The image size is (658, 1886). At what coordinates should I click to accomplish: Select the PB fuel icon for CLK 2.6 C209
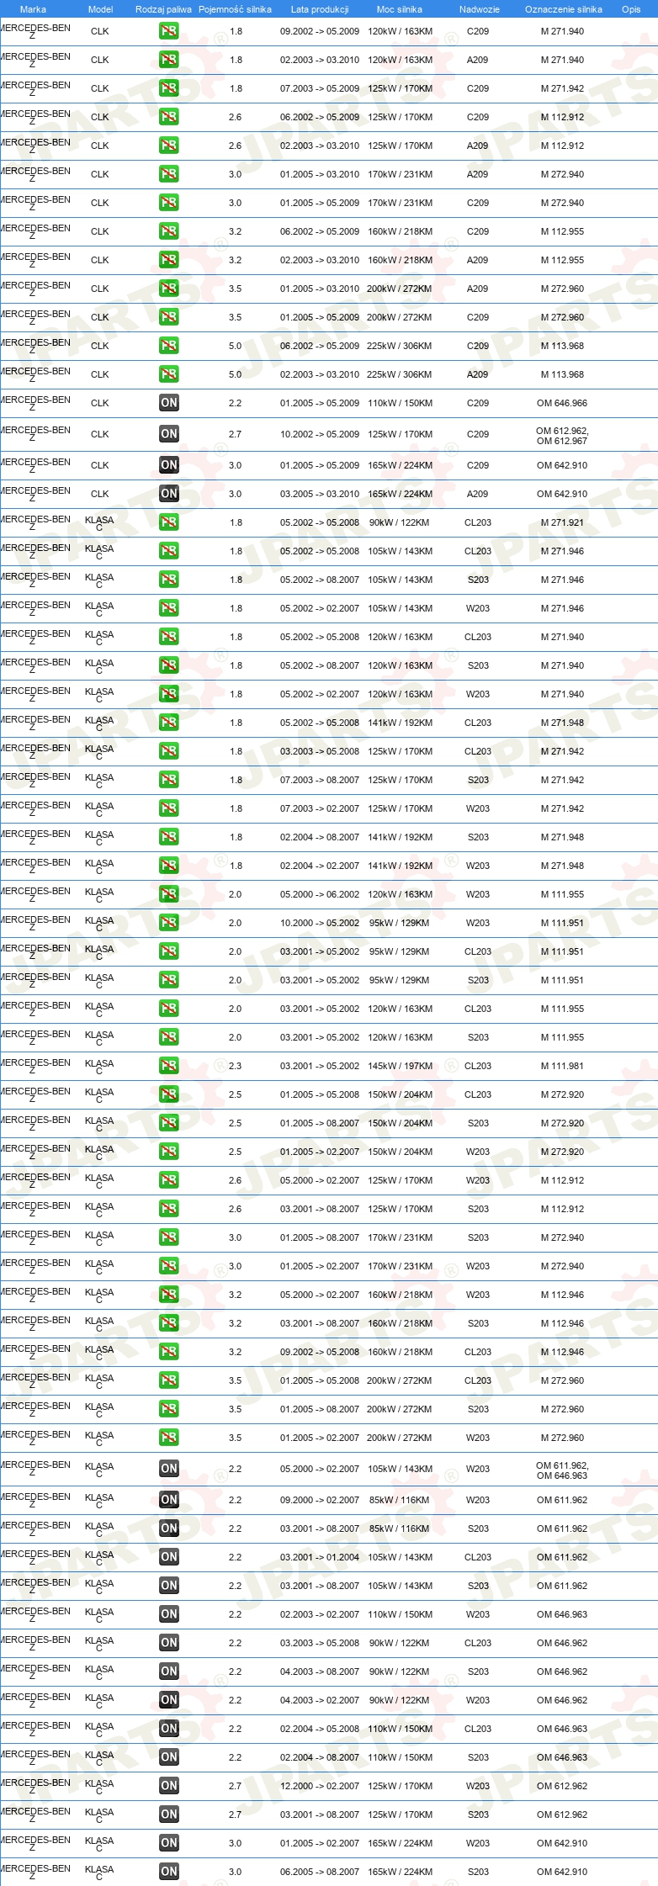point(169,117)
